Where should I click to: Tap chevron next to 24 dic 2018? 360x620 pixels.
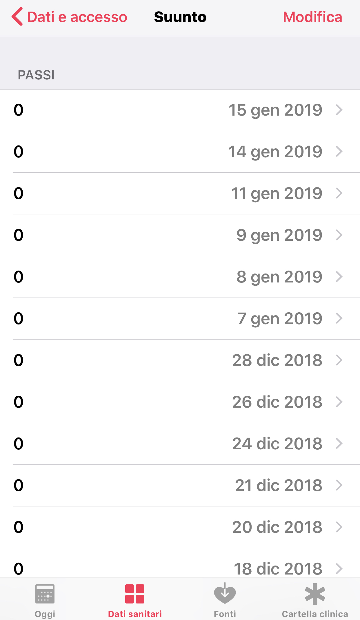click(339, 444)
